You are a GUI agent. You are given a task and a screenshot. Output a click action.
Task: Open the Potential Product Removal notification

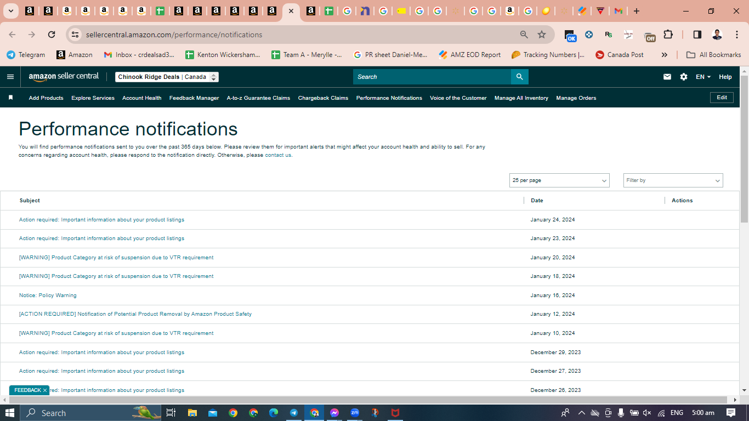[135, 314]
